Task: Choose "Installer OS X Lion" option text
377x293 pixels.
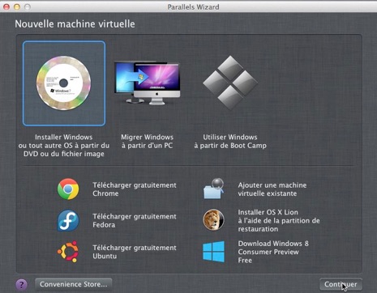Action: point(279,220)
